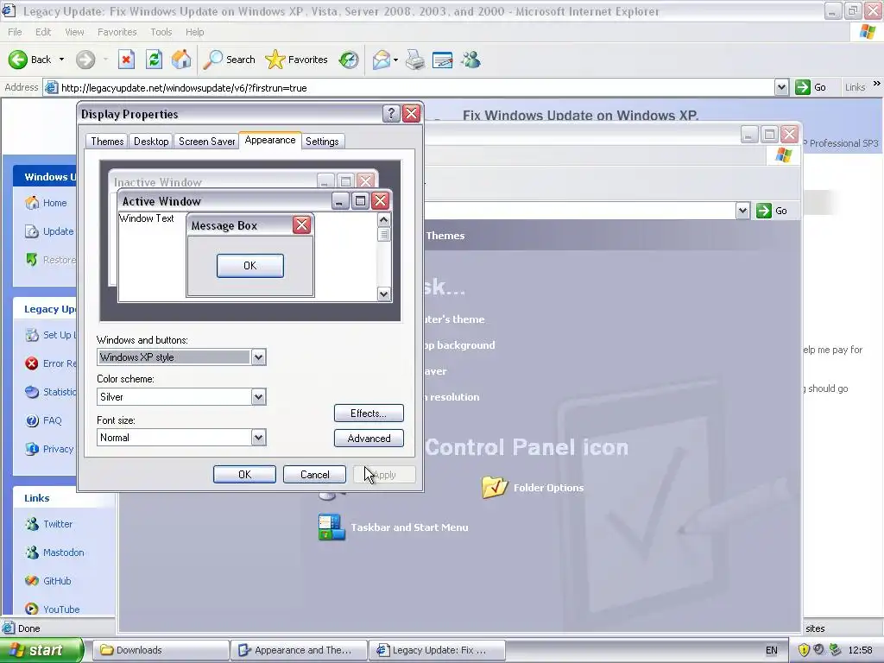Click the Back arrow icon in Internet Explorer

pyautogui.click(x=17, y=60)
